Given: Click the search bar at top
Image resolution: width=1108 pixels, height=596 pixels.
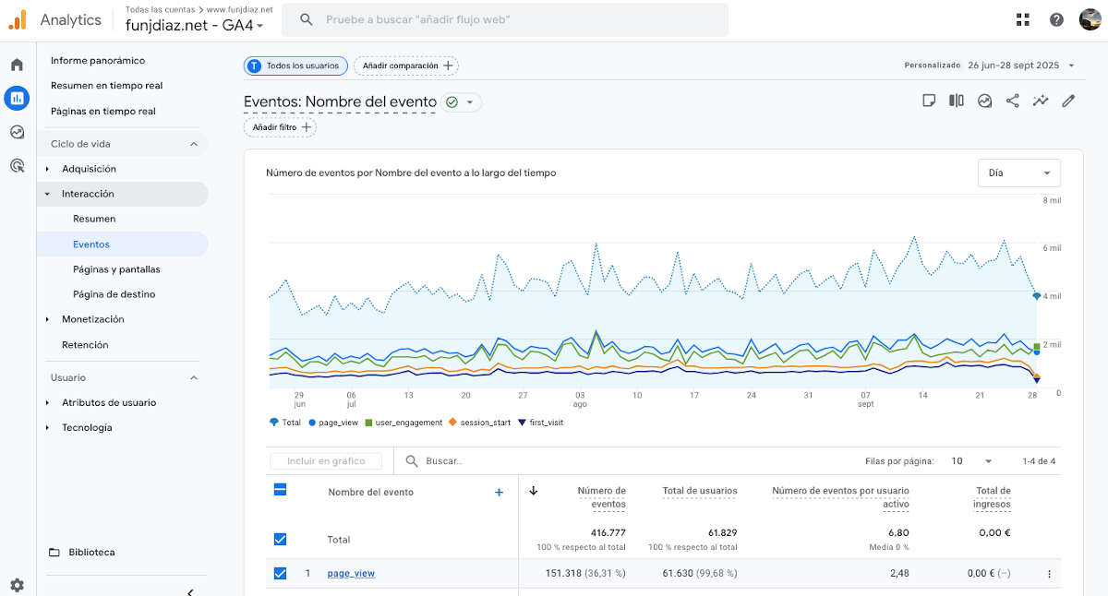Looking at the screenshot, I should (504, 19).
